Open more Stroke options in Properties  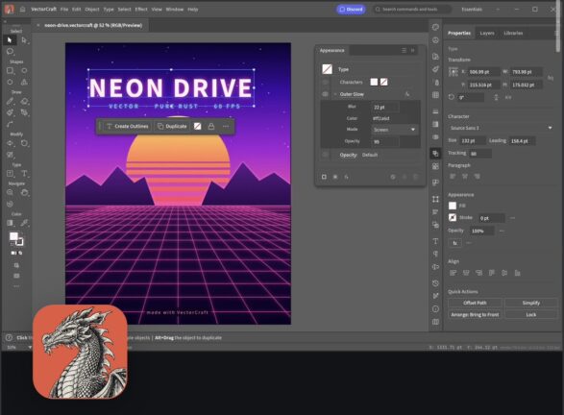(x=512, y=218)
